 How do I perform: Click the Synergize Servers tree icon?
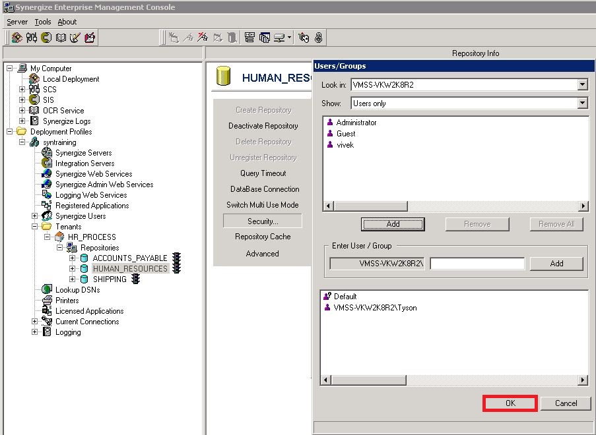coord(47,153)
